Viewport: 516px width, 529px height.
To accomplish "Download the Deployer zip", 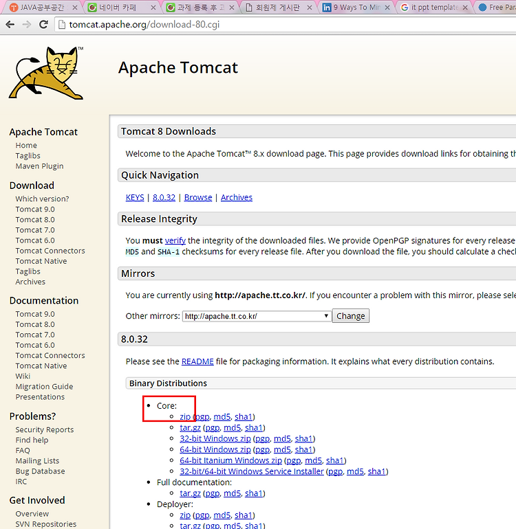I will (185, 515).
